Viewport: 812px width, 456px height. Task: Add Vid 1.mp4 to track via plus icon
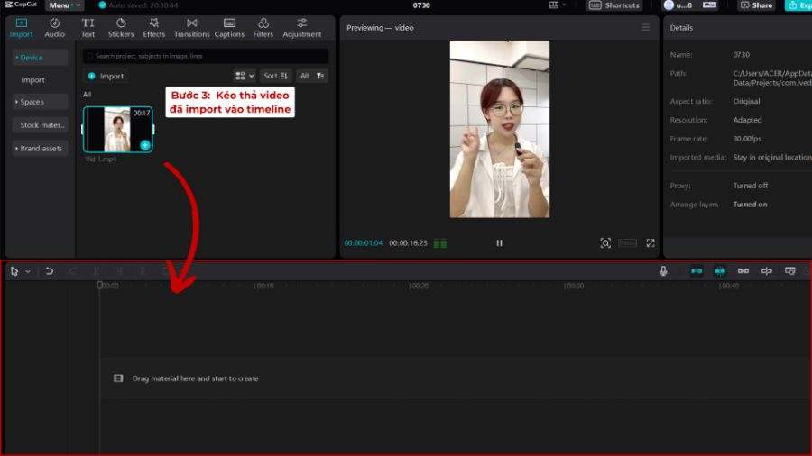pyautogui.click(x=145, y=145)
